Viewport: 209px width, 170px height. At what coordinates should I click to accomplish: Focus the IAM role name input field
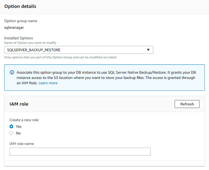(80, 151)
